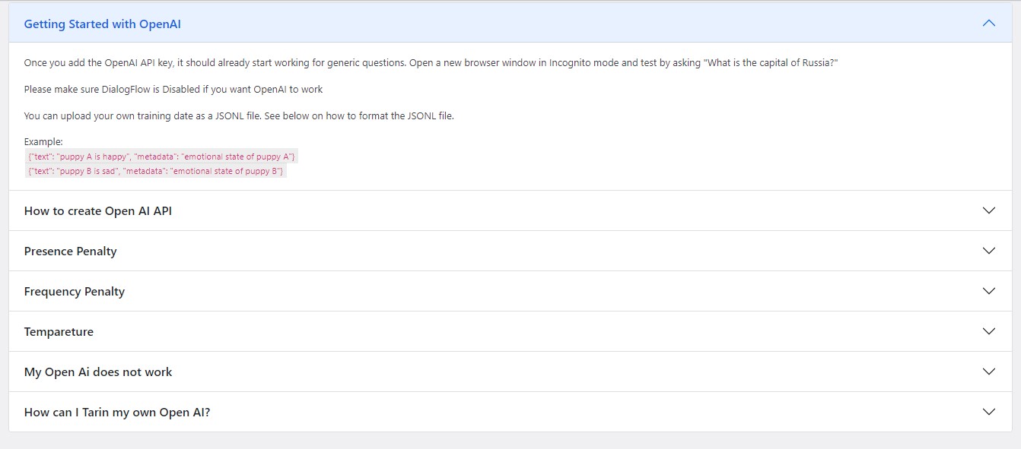Click the first puppy A JSONL example line

tap(161, 157)
